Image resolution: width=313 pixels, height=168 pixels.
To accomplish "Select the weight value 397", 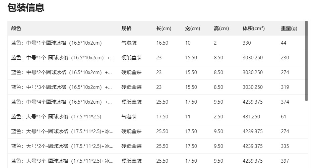I will coord(285,161).
